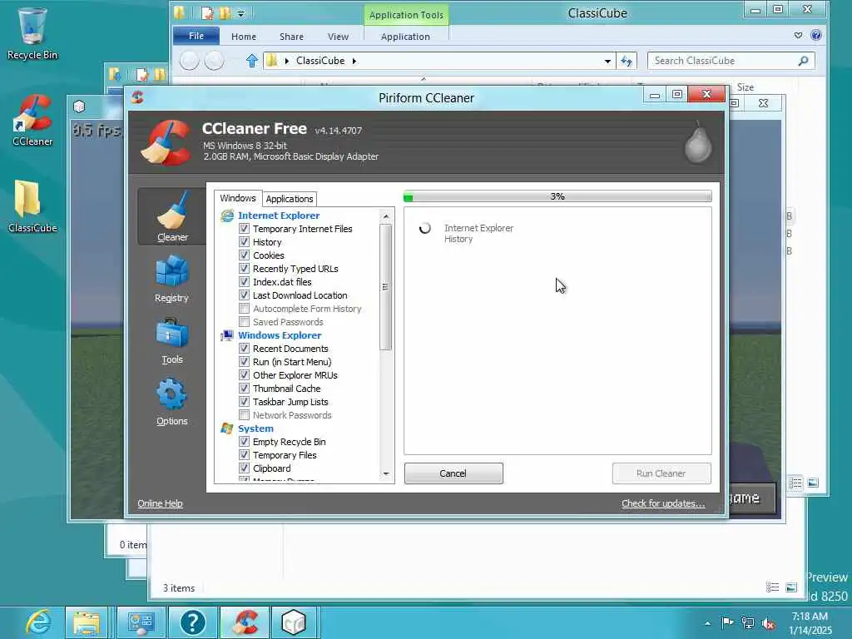
Task: Click the network icon in system tray
Action: pos(748,623)
